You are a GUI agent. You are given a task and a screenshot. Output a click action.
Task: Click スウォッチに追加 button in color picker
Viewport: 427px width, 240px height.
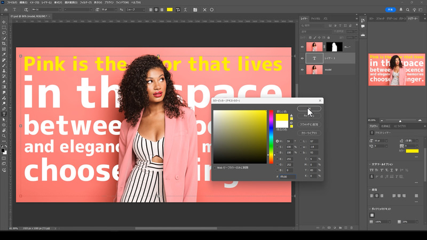(309, 124)
